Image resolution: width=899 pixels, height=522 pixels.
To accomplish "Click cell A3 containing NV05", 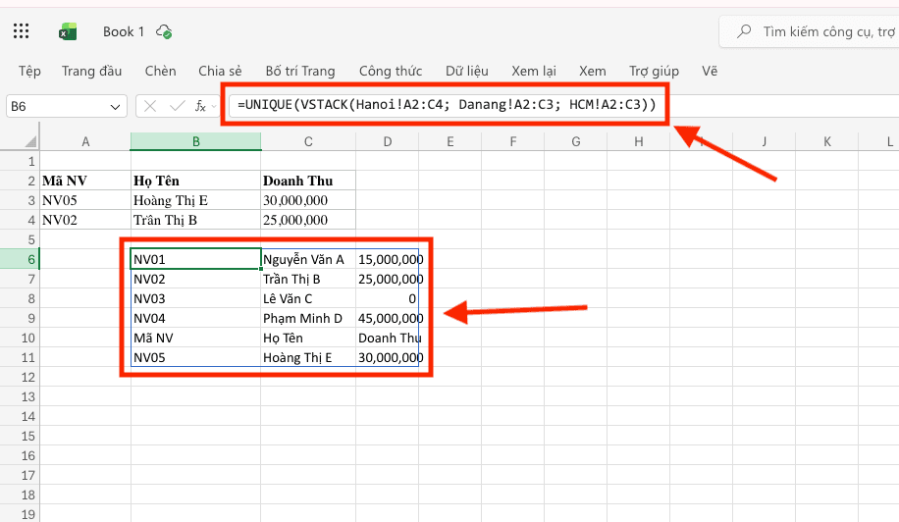I will [x=85, y=200].
